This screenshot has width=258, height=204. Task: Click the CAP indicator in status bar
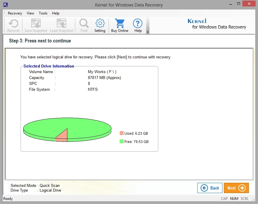coord(224,199)
